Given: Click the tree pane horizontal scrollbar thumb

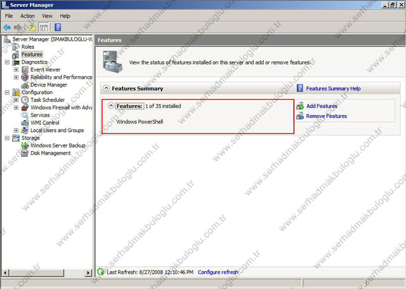Looking at the screenshot, I should coord(37,272).
